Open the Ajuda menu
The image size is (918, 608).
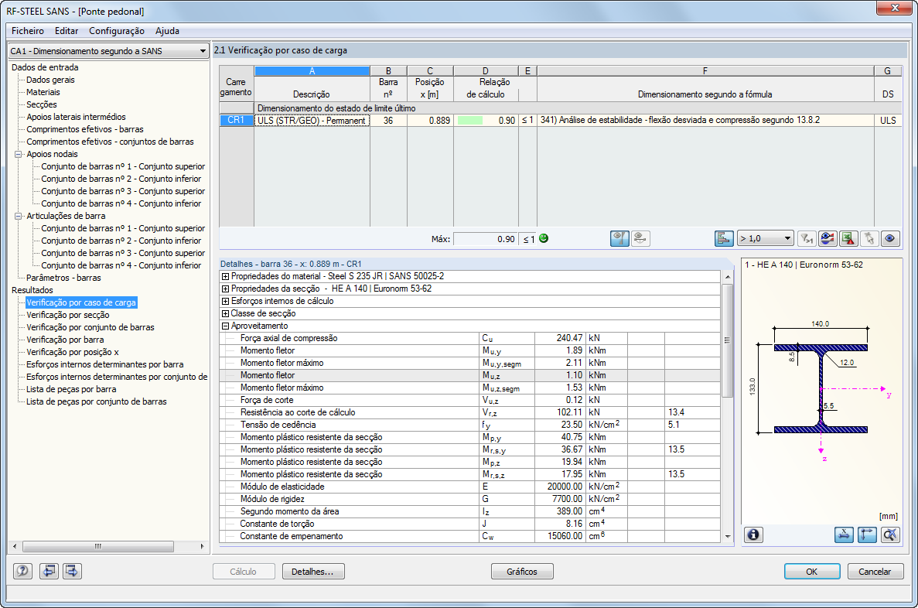(168, 31)
